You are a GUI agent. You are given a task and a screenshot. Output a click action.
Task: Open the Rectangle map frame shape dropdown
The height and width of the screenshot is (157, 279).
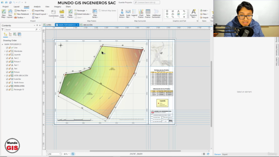[x=86, y=10]
